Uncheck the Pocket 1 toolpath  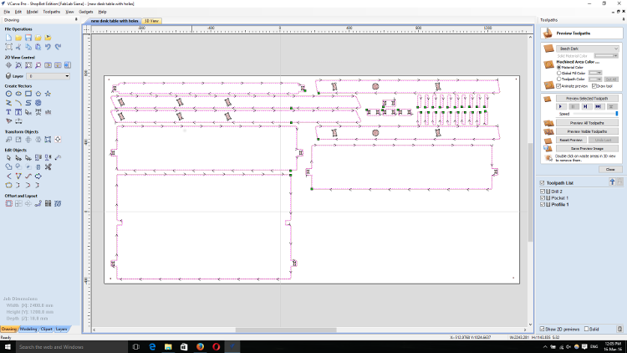[543, 198]
